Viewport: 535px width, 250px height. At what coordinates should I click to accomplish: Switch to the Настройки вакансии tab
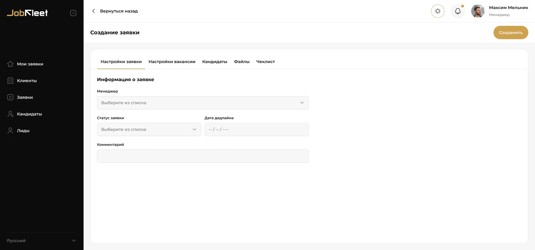pyautogui.click(x=172, y=62)
